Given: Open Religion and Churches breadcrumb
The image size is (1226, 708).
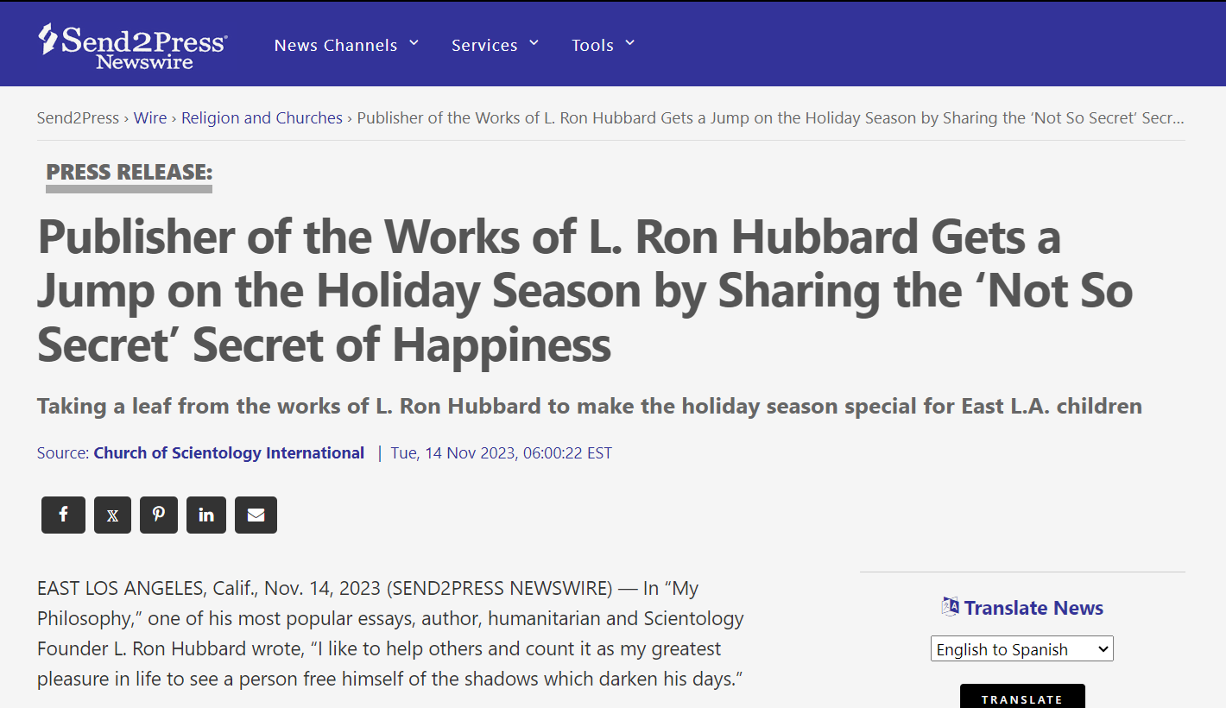Looking at the screenshot, I should pyautogui.click(x=262, y=118).
